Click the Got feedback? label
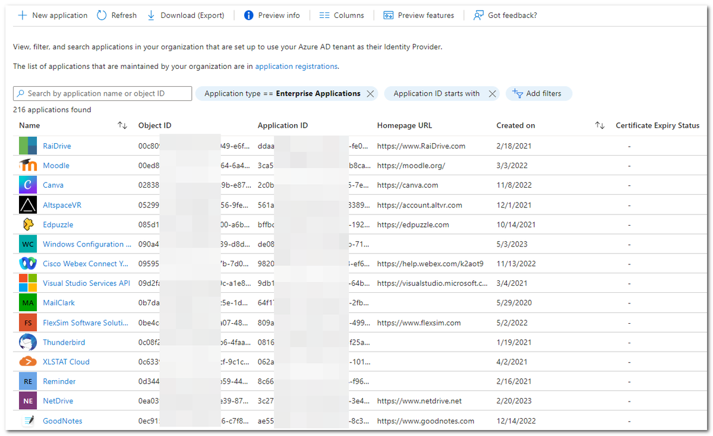This screenshot has height=436, width=713. pos(512,15)
